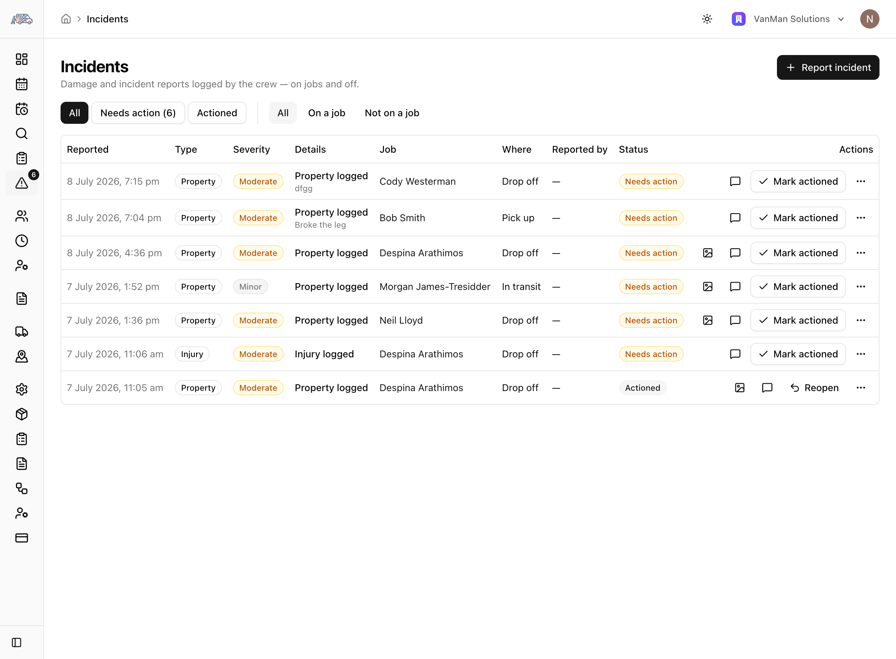Screen dimensions: 896x659
Task: Filter by Actioned incidents
Action: 217,113
